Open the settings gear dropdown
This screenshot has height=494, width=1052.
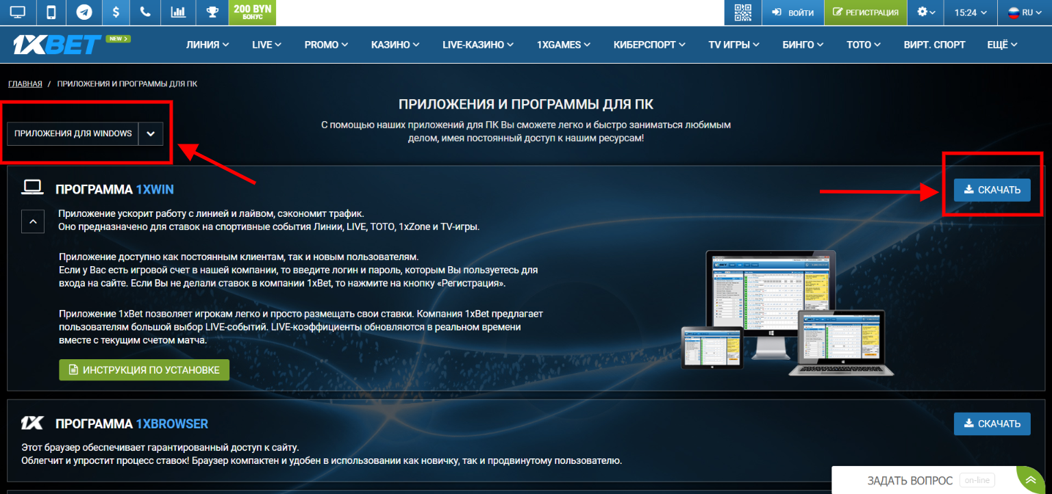pyautogui.click(x=926, y=12)
